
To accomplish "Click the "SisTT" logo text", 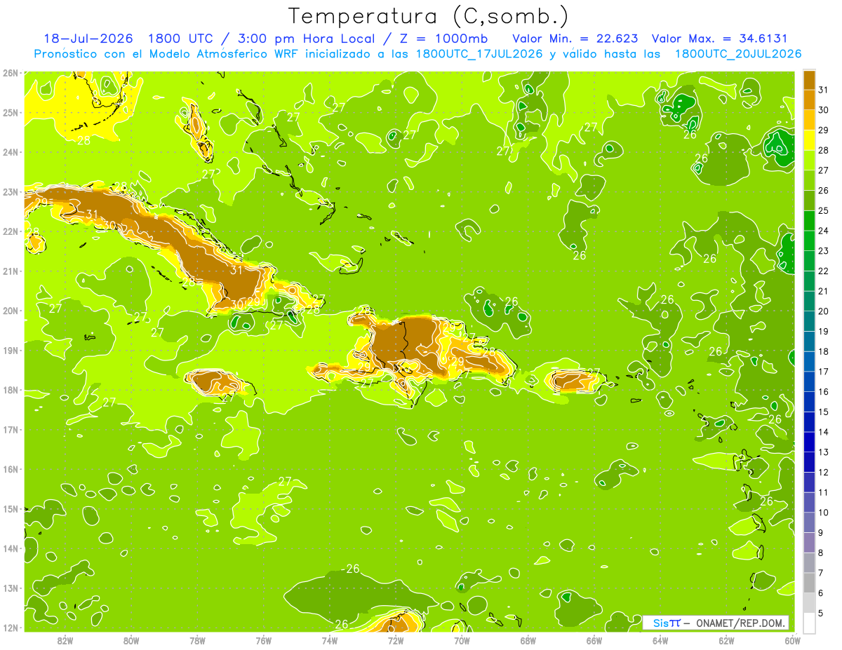I will pos(667,623).
